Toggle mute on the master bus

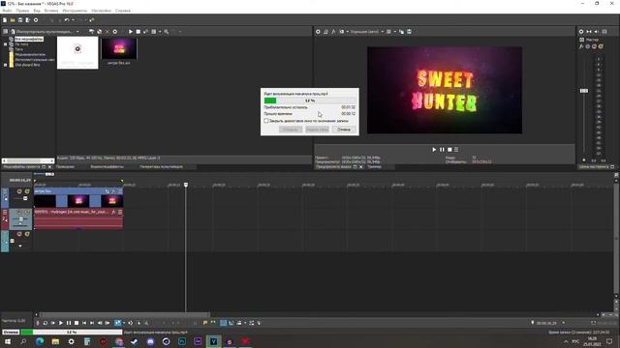click(x=594, y=46)
